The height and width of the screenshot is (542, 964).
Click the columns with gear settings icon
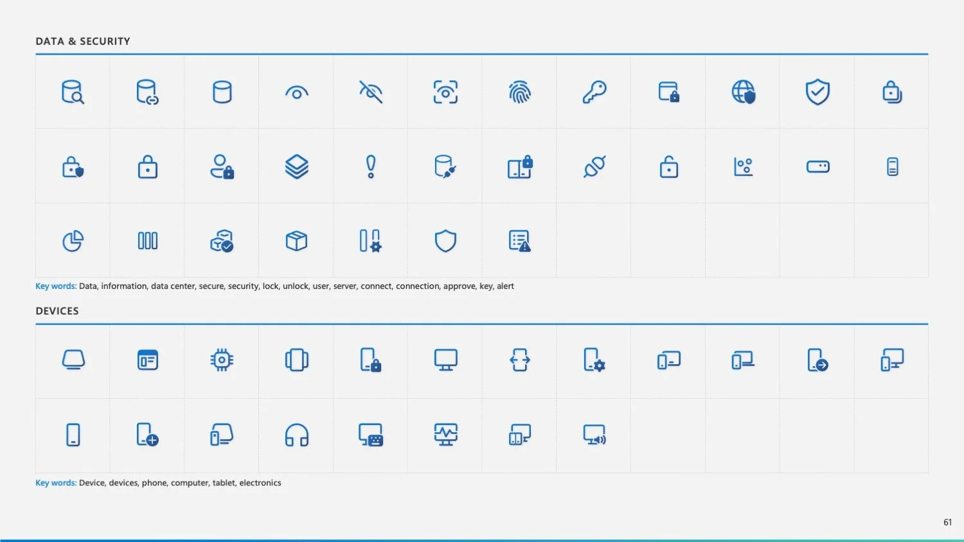(371, 241)
